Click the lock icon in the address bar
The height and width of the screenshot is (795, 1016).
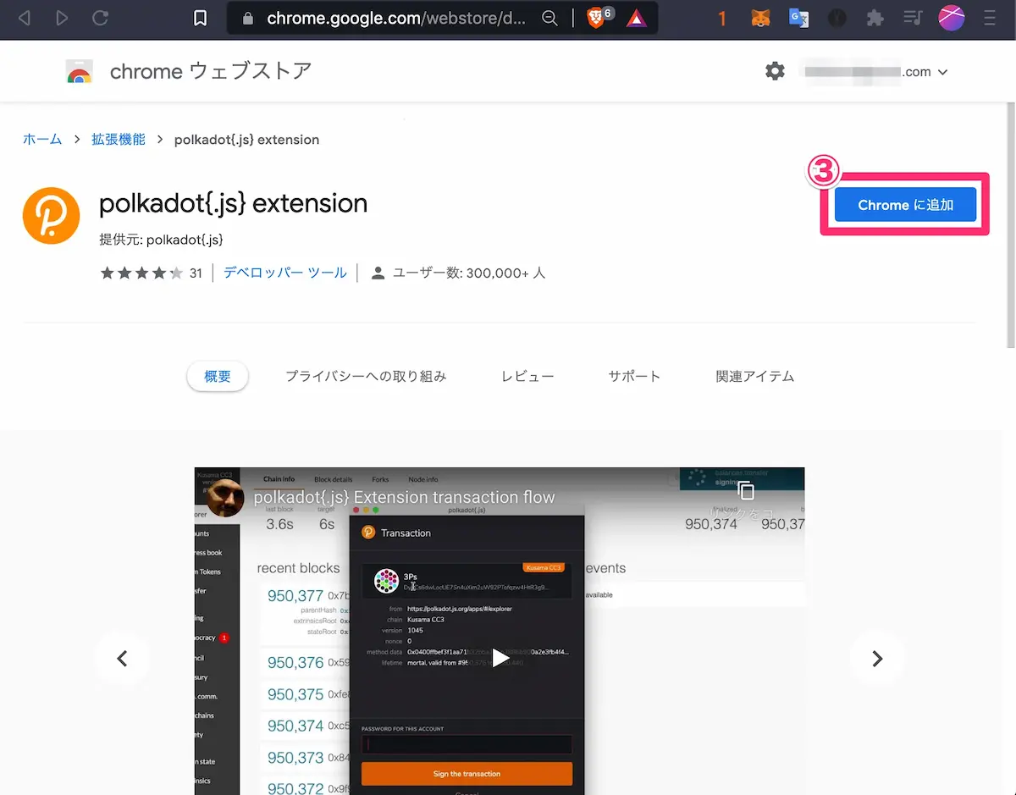[248, 19]
